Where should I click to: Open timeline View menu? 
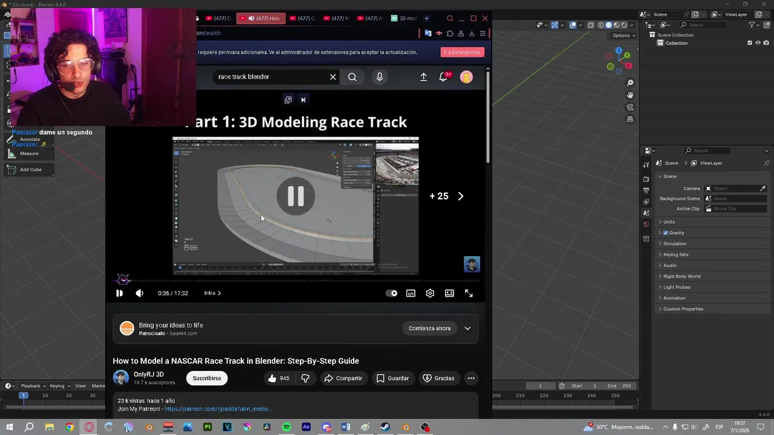[x=80, y=386]
